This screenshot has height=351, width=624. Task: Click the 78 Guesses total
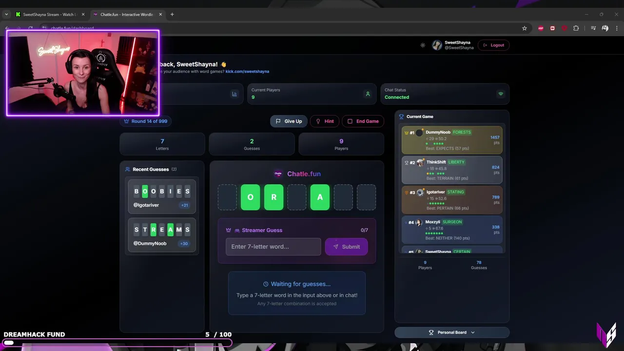pyautogui.click(x=479, y=265)
